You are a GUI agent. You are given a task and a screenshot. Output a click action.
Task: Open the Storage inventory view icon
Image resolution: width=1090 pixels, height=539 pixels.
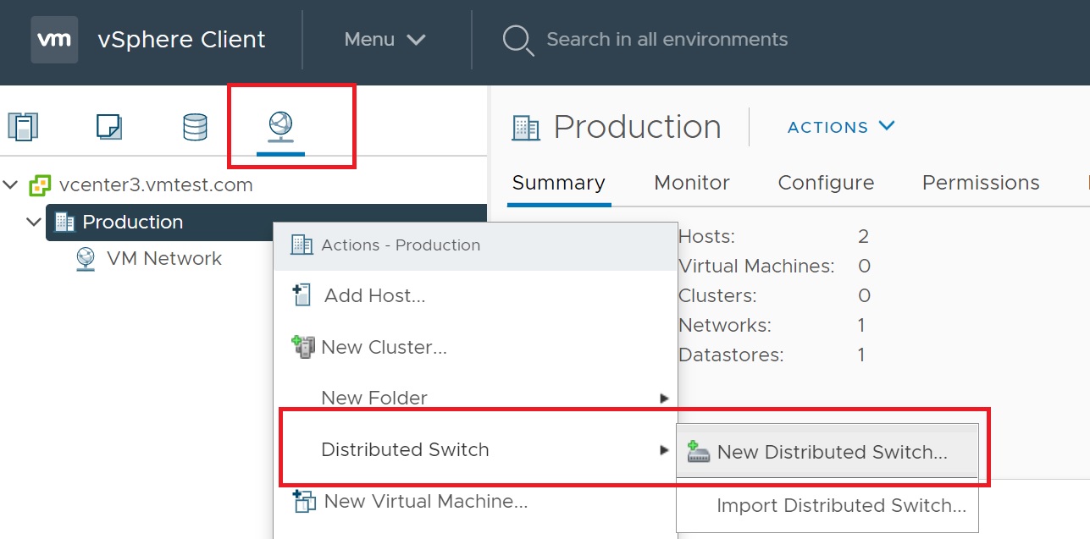click(x=195, y=127)
